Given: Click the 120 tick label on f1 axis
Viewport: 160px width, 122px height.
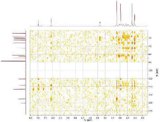Looking at the screenshot, I should pyautogui.click(x=151, y=79).
